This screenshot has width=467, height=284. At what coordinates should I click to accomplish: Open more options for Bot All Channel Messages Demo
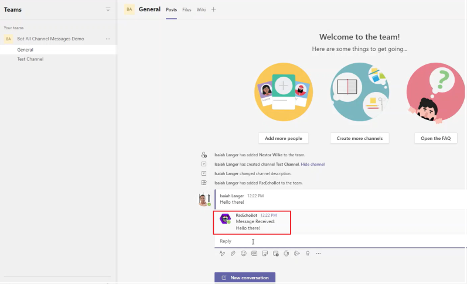coord(108,39)
